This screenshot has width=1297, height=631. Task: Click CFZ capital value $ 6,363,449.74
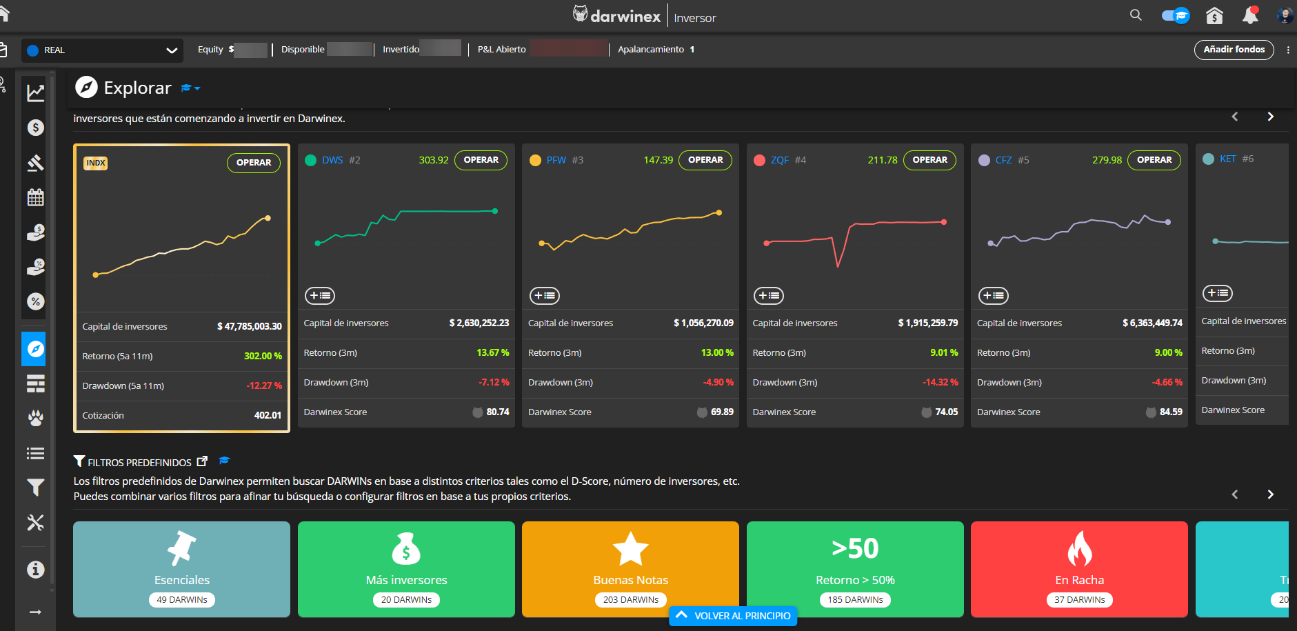(x=1152, y=323)
